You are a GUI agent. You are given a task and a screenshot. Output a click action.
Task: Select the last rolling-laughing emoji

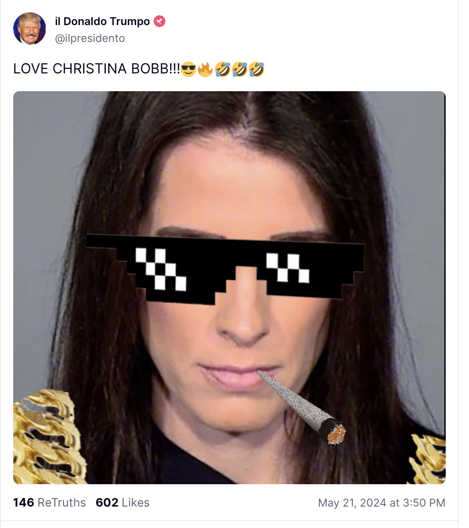[256, 69]
